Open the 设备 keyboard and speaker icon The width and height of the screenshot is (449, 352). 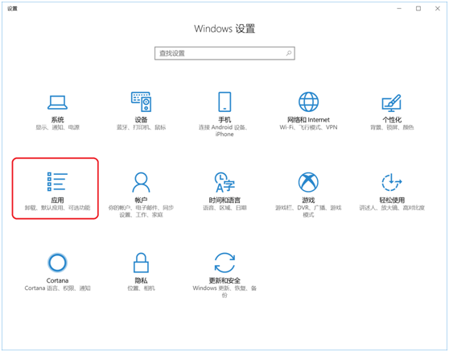click(x=141, y=101)
